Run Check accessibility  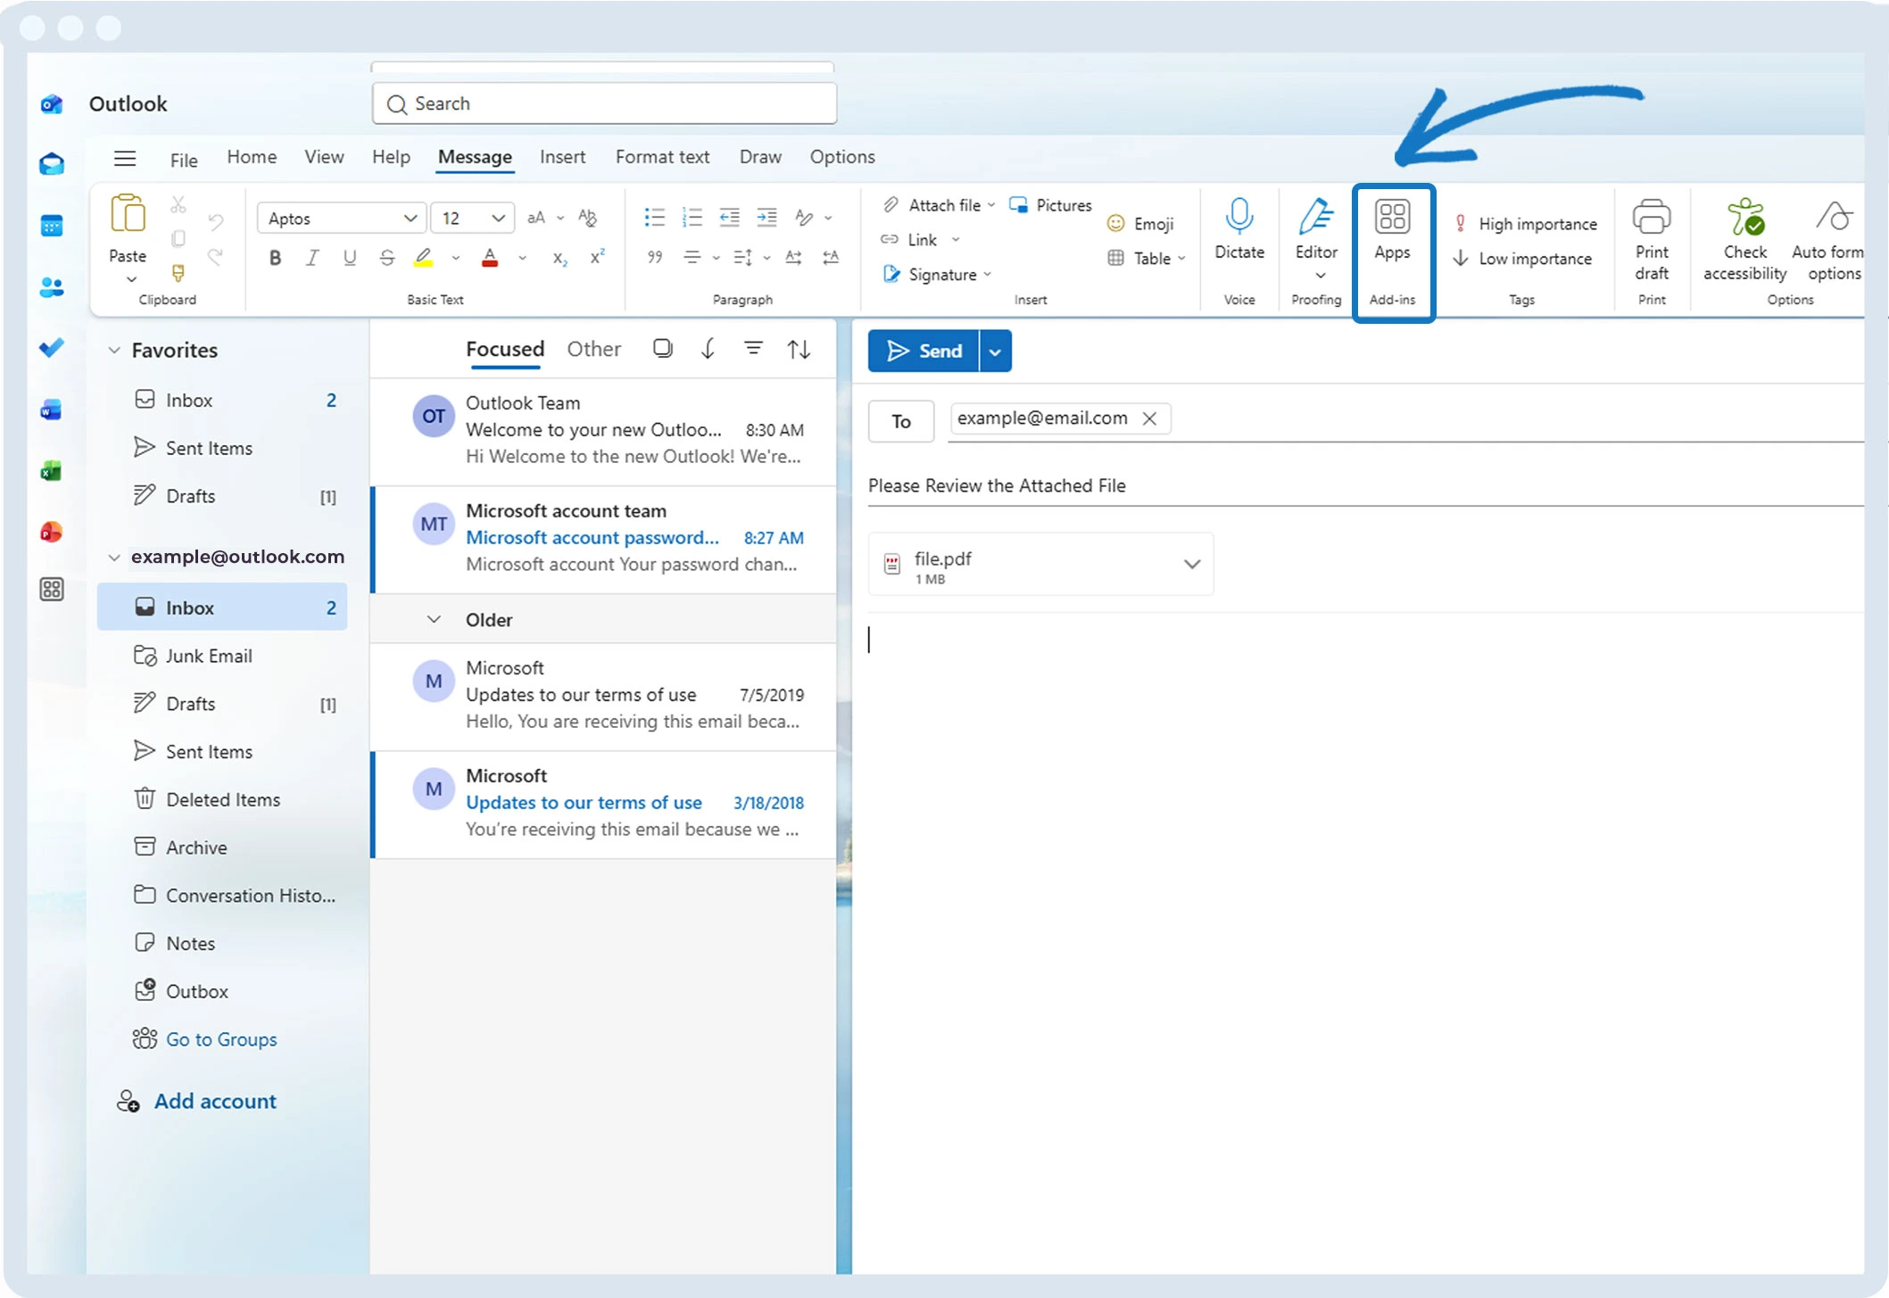[1744, 239]
